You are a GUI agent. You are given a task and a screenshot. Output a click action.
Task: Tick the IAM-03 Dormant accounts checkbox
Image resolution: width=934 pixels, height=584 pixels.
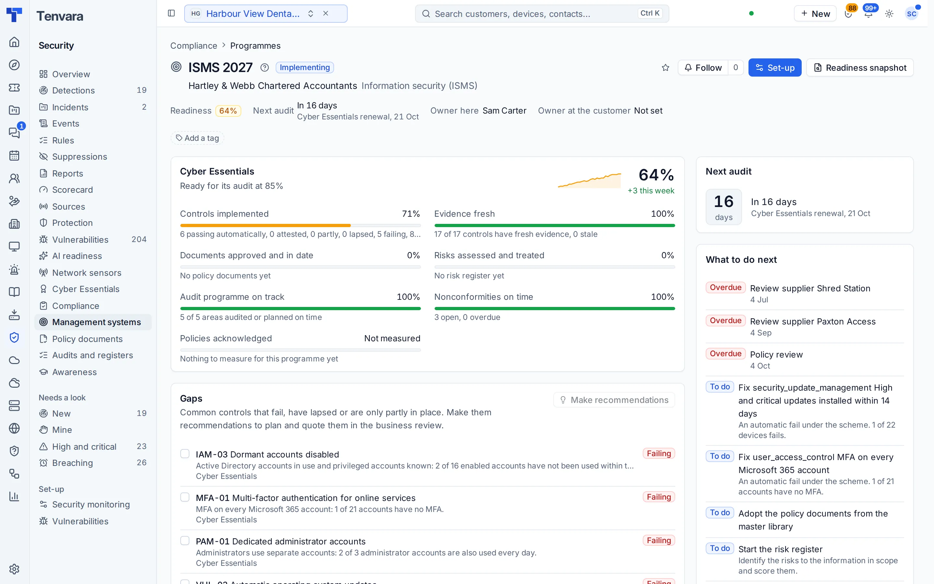click(x=185, y=454)
